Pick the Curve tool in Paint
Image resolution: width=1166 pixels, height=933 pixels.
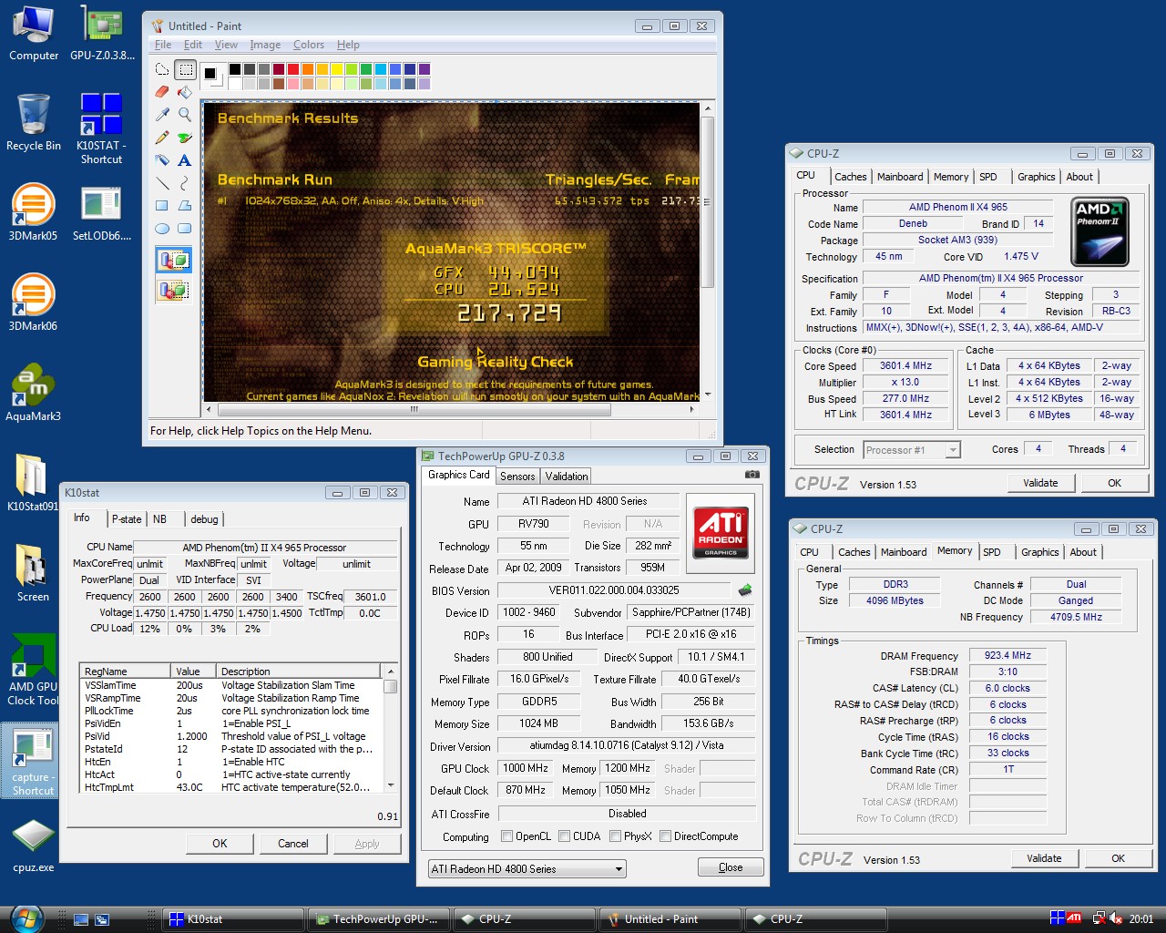pyautogui.click(x=185, y=183)
